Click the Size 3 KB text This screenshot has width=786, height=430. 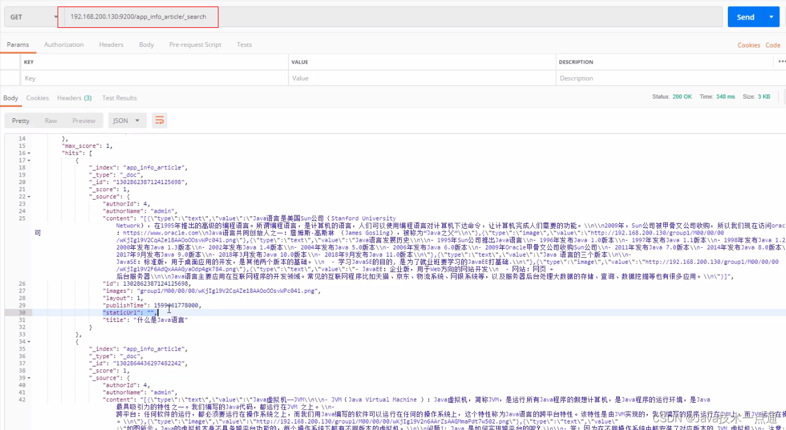756,96
